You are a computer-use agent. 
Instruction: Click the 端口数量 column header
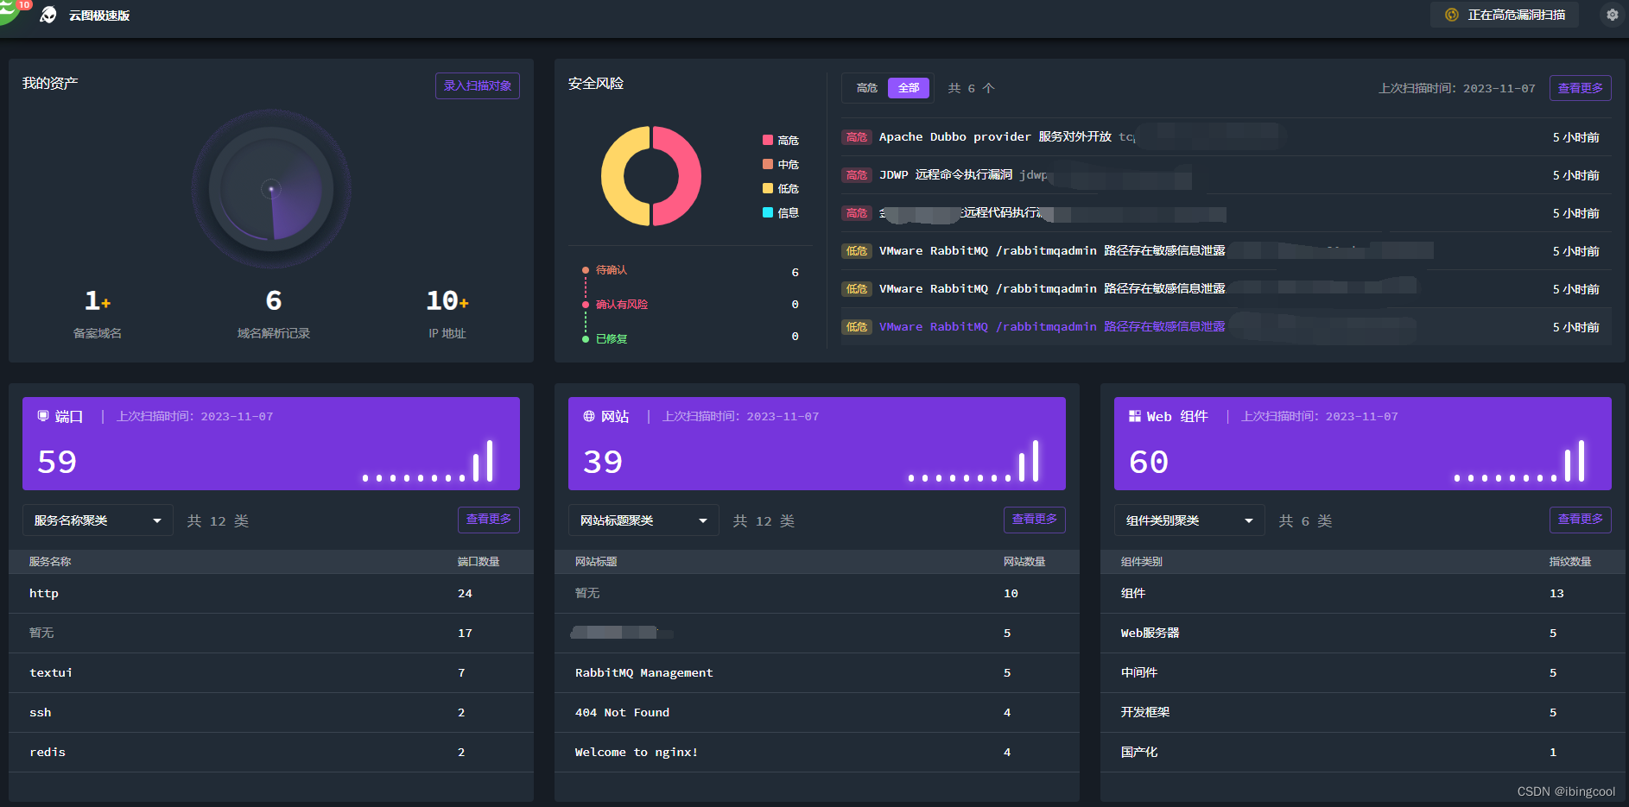479,562
